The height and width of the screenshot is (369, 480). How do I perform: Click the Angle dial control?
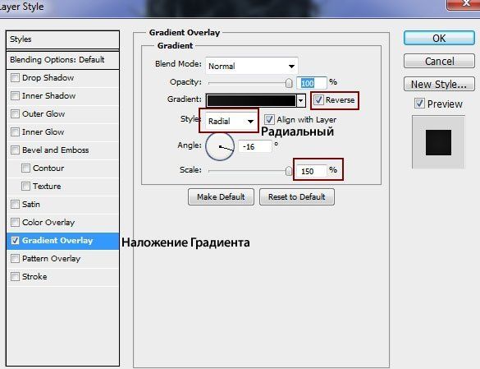point(220,146)
